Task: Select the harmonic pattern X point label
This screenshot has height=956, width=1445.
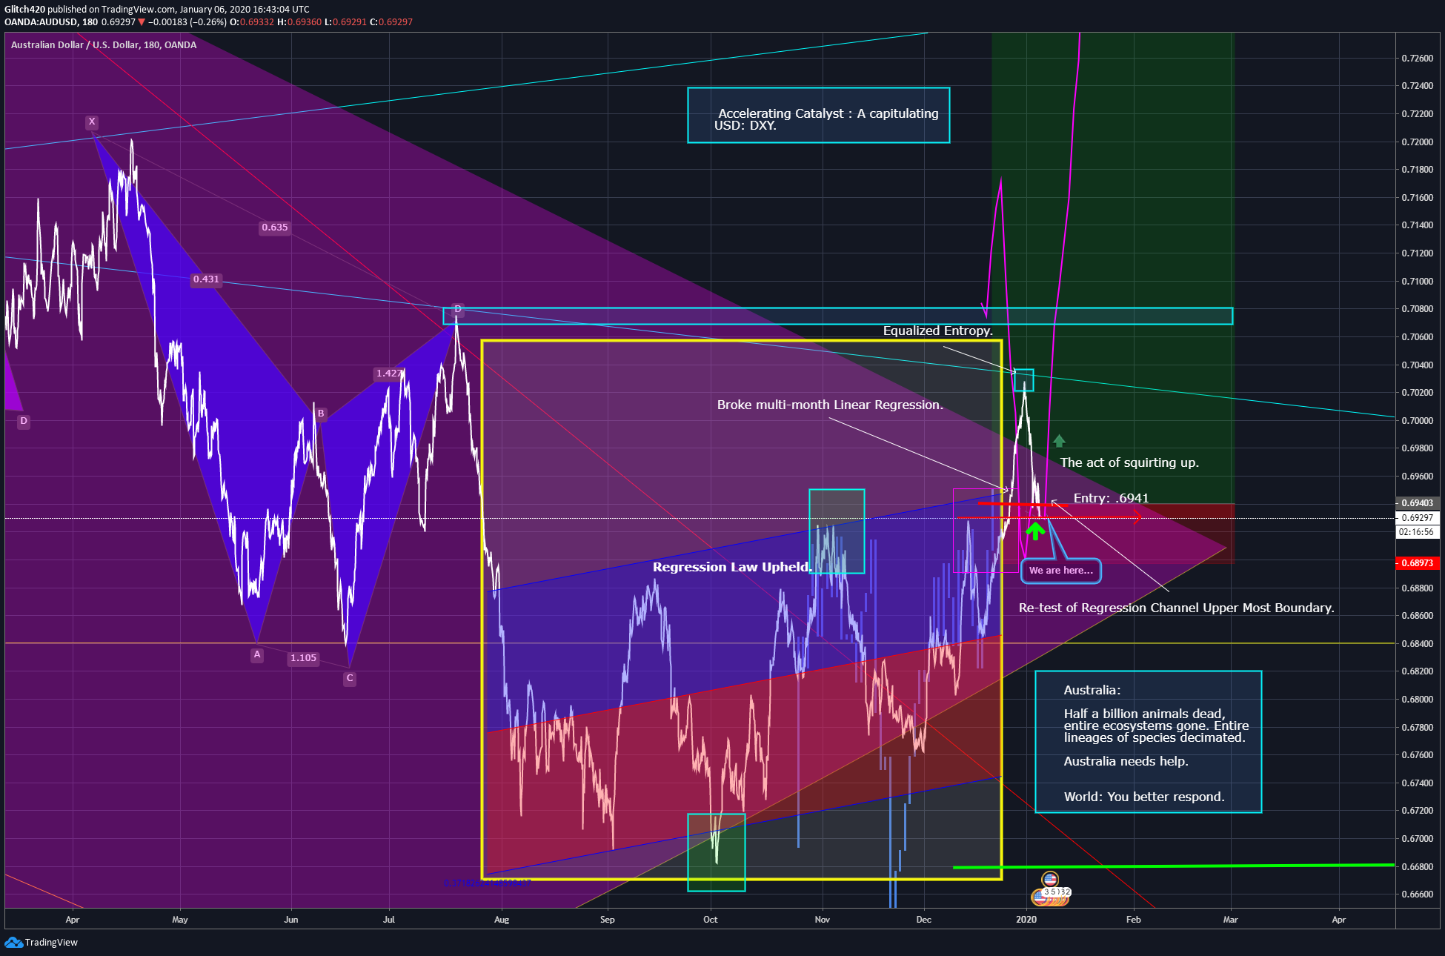Action: (92, 122)
